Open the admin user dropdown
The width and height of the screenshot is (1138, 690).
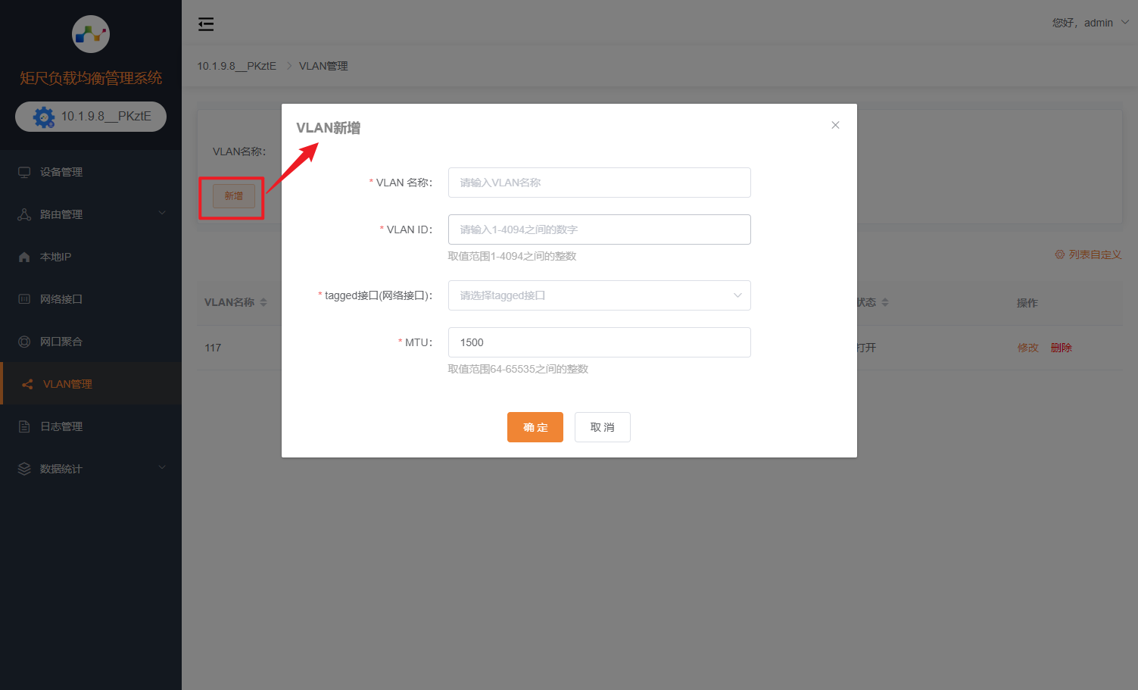(1090, 23)
